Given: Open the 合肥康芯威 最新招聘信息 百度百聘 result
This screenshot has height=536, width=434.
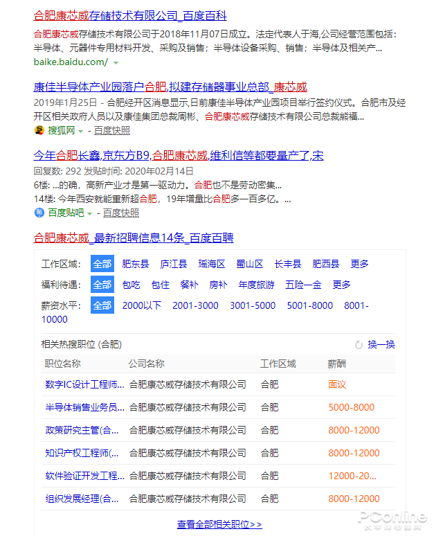Looking at the screenshot, I should [x=133, y=238].
